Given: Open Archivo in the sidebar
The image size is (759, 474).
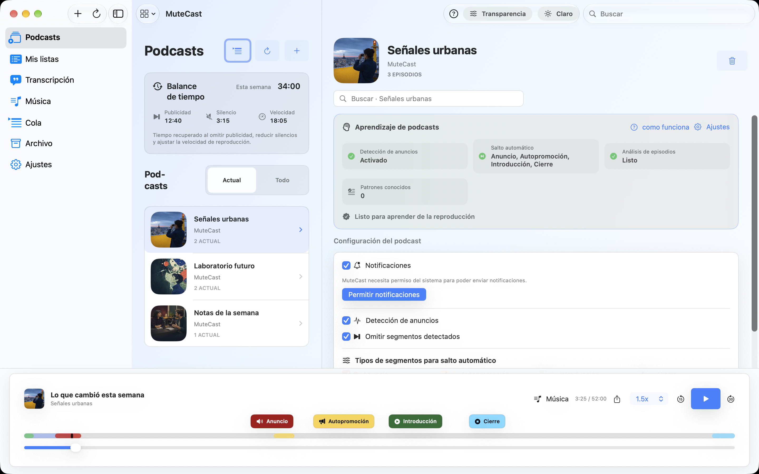Looking at the screenshot, I should click(66, 143).
